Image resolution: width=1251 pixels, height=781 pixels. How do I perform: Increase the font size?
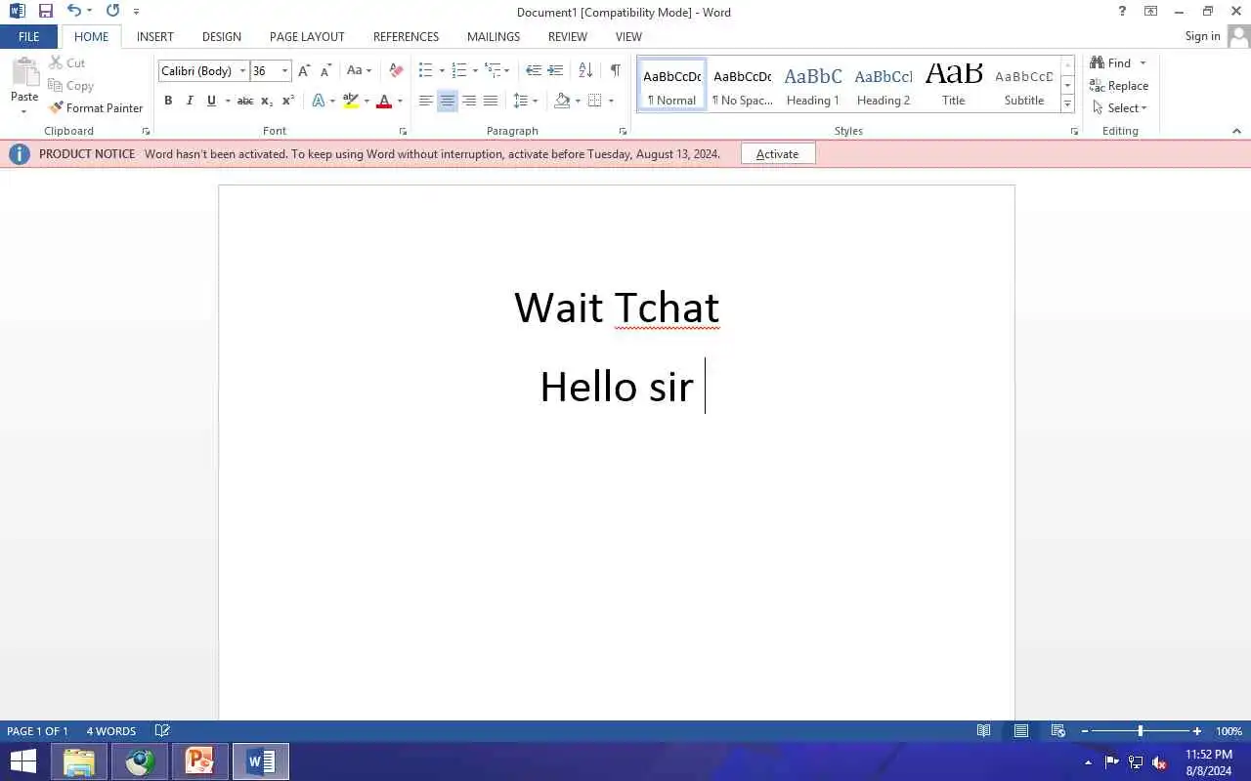(304, 70)
